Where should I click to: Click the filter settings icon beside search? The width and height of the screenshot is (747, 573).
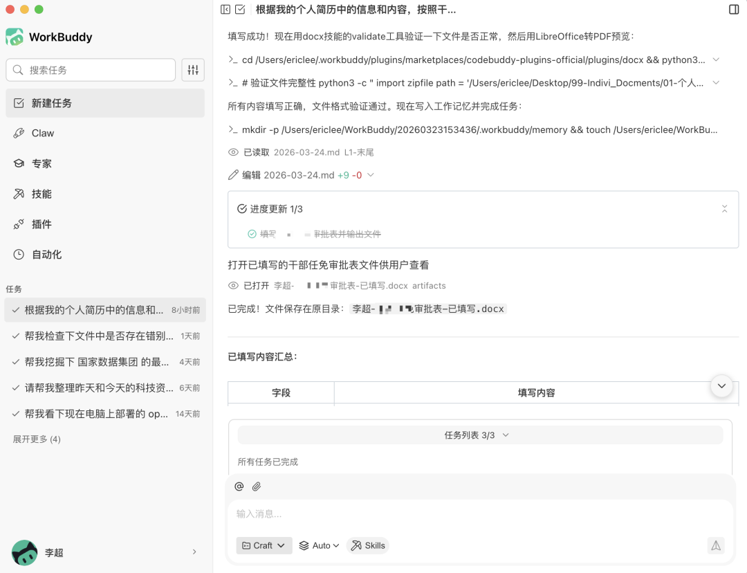(193, 70)
